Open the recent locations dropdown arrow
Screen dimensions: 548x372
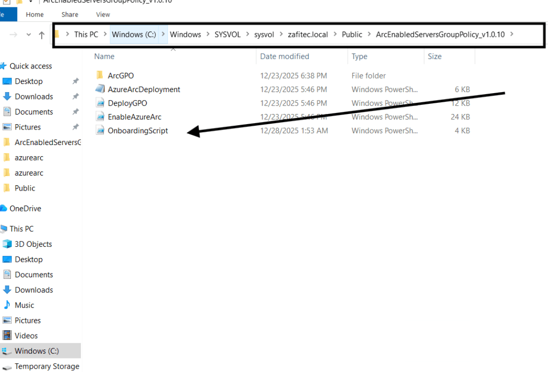point(29,35)
